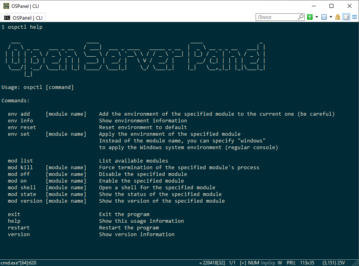Click the cmd icon on the console tab
Image resolution: width=359 pixels, height=266 pixels.
click(x=7, y=18)
